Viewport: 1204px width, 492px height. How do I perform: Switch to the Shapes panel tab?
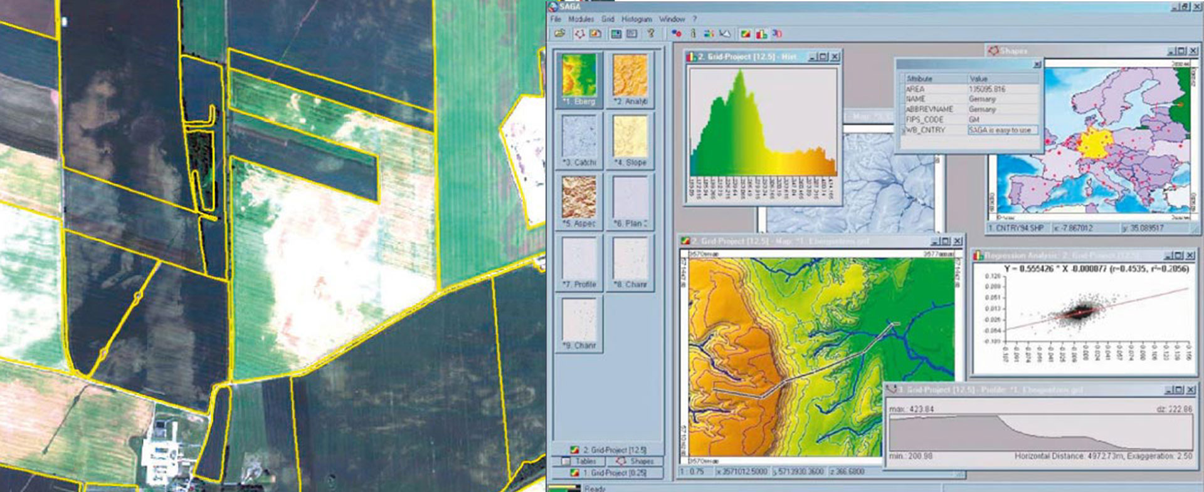pyautogui.click(x=634, y=461)
